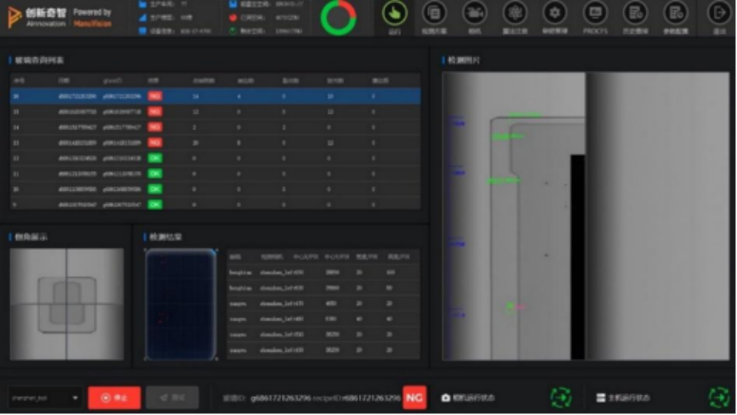Click the OK badge in row 12
This screenshot has height=415, width=737.
[155, 159]
